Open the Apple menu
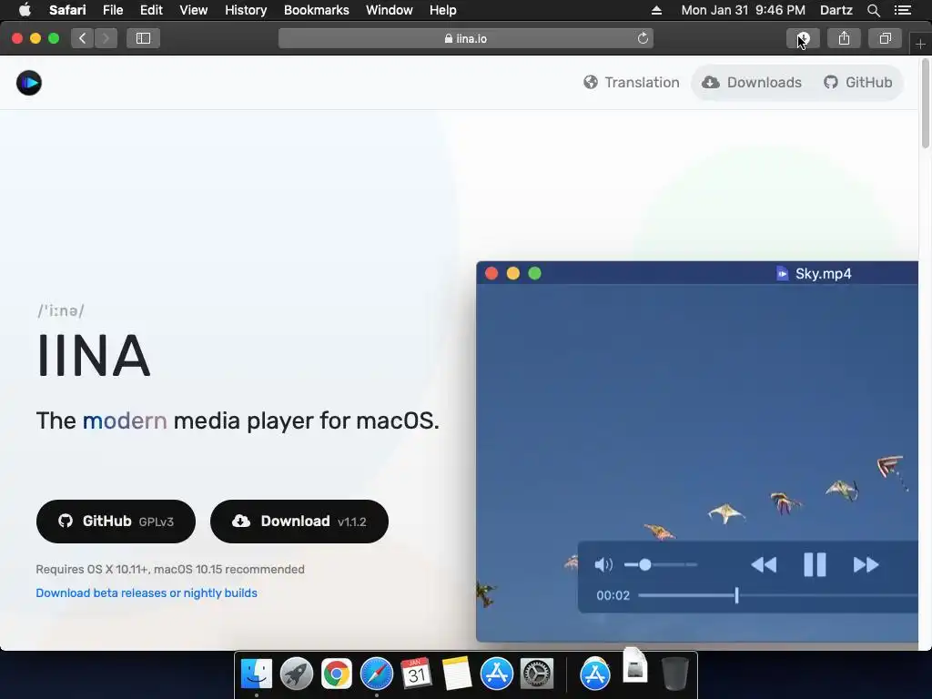This screenshot has height=699, width=932. tap(25, 10)
